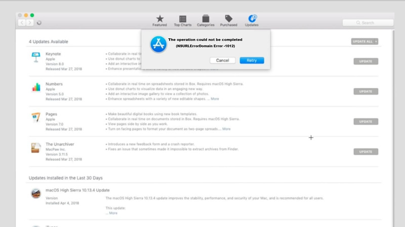The width and height of the screenshot is (405, 227).
Task: Click the App Store icon in dialog
Action: (x=158, y=44)
